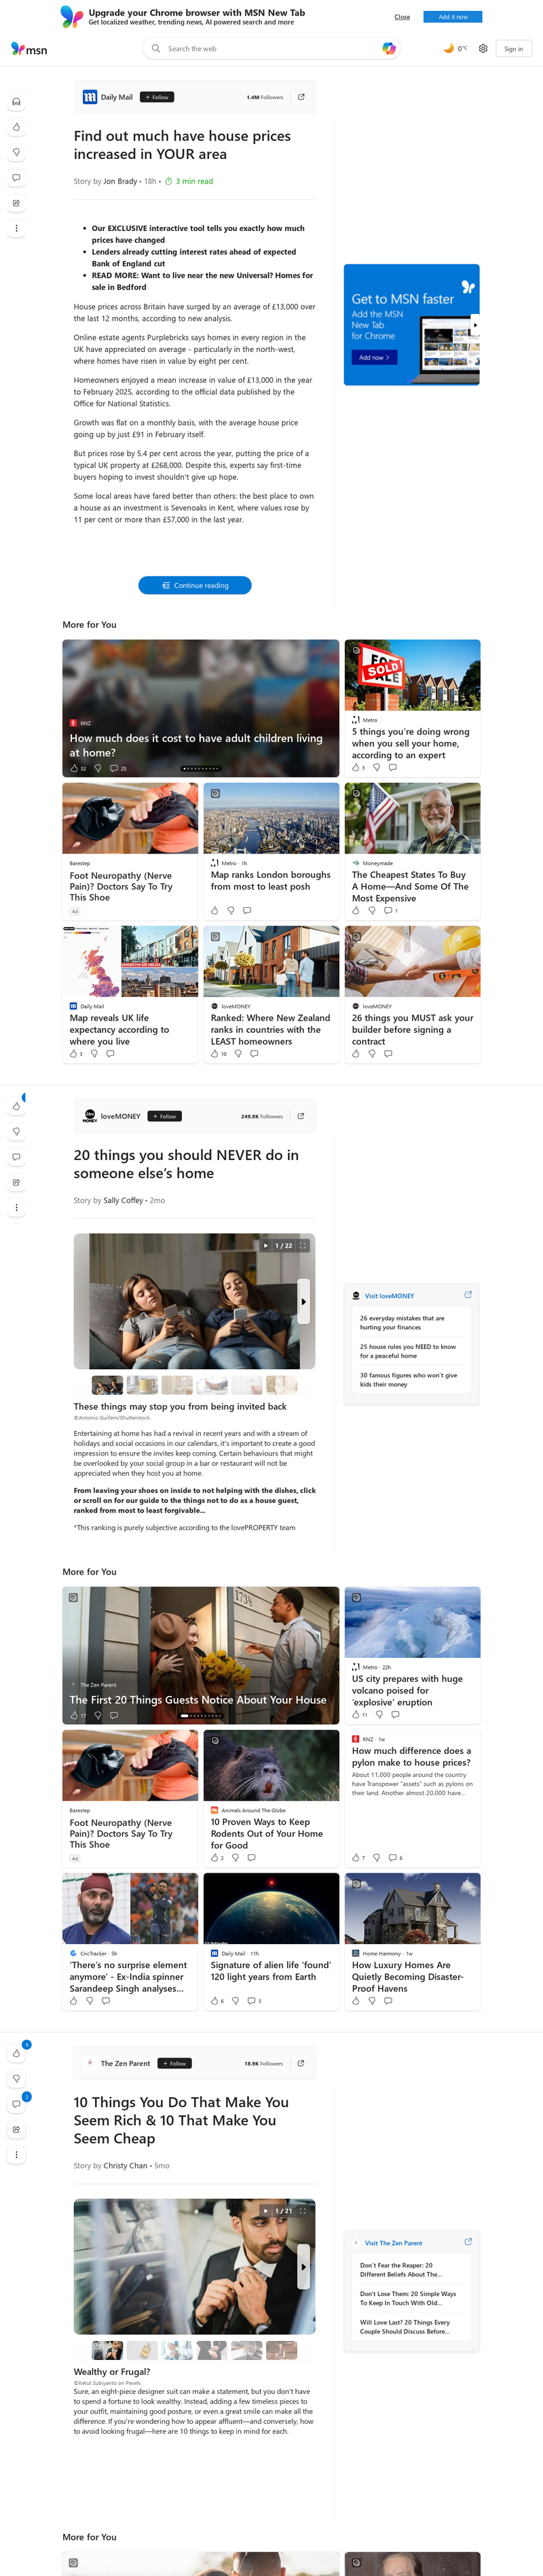
Task: Like the '20 things you should NEVER do' article
Action: tap(16, 1106)
